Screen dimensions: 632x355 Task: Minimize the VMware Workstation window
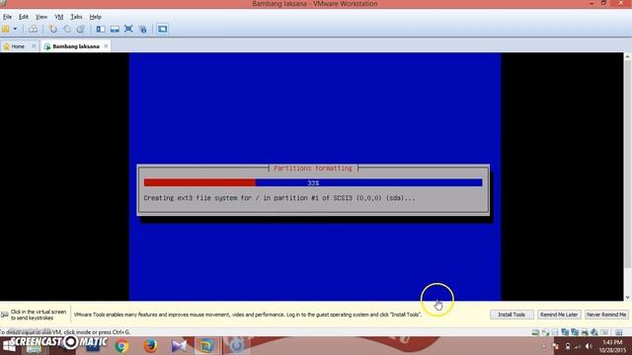click(x=592, y=3)
